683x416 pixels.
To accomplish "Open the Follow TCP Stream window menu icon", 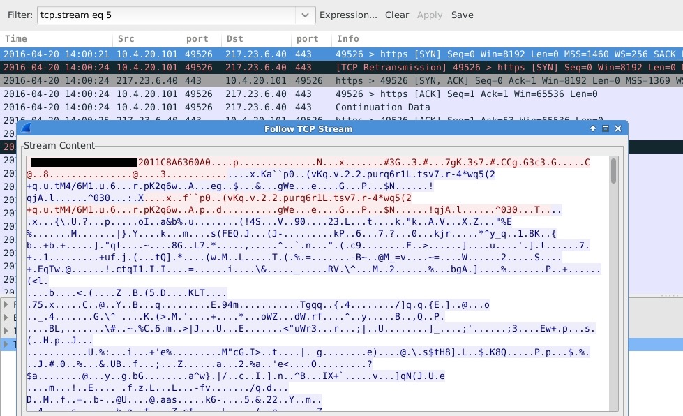I will 26,128.
